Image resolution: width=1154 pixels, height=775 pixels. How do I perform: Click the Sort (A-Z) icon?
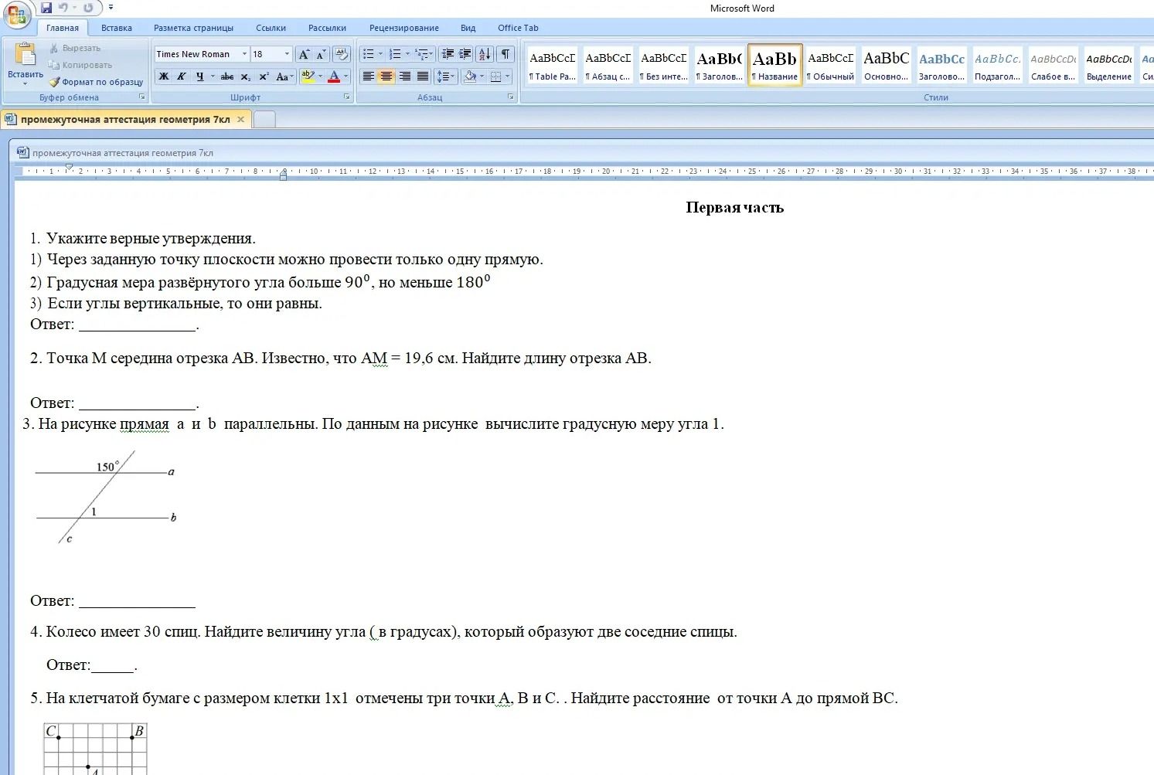click(485, 54)
